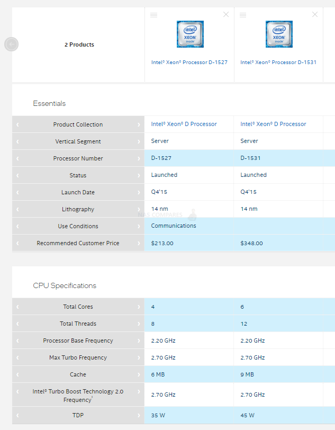This screenshot has width=335, height=430.
Task: Click the 45 W TDP value
Action: tap(248, 416)
